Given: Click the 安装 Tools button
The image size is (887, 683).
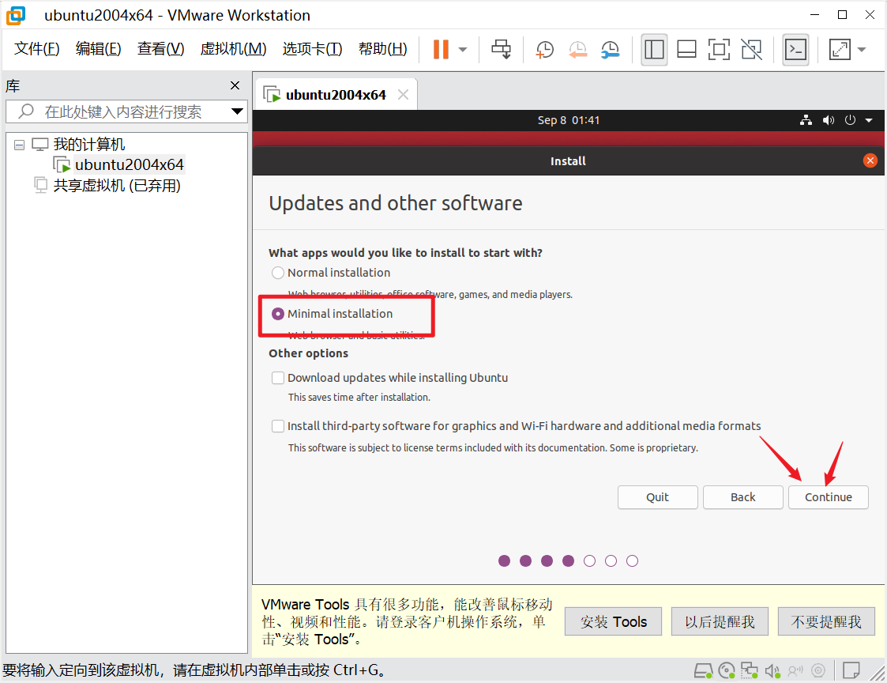Looking at the screenshot, I should [613, 622].
